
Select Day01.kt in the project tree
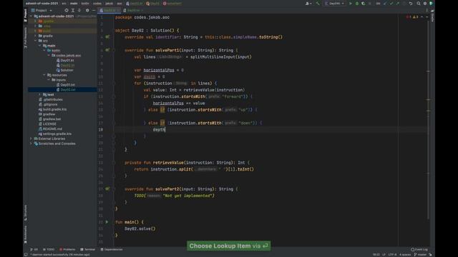tap(67, 60)
